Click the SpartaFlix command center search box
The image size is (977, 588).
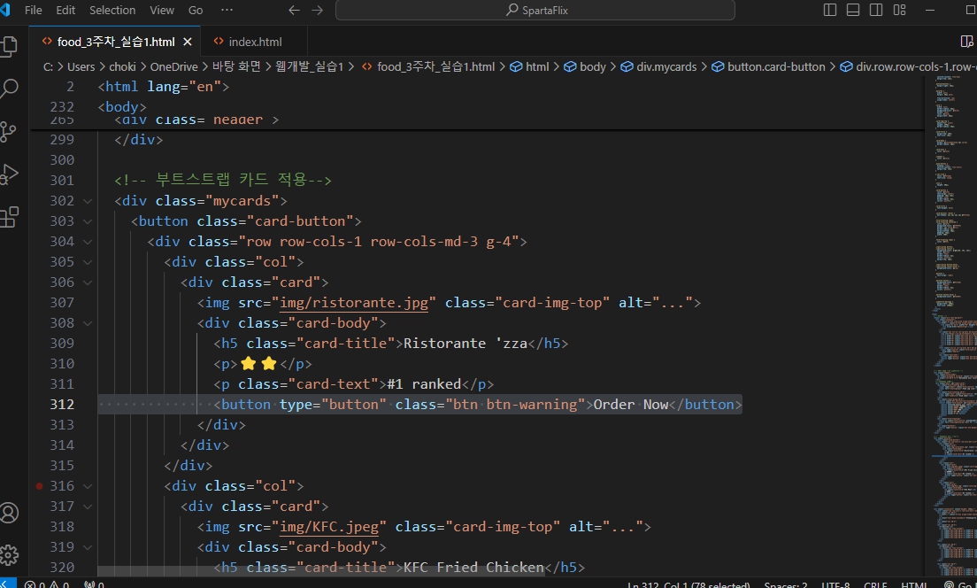click(x=535, y=10)
